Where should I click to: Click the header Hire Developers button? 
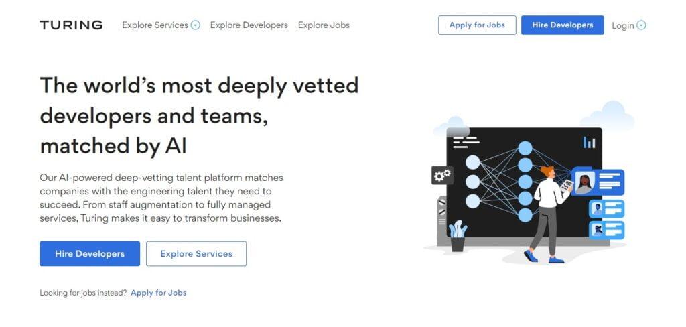[x=562, y=25]
